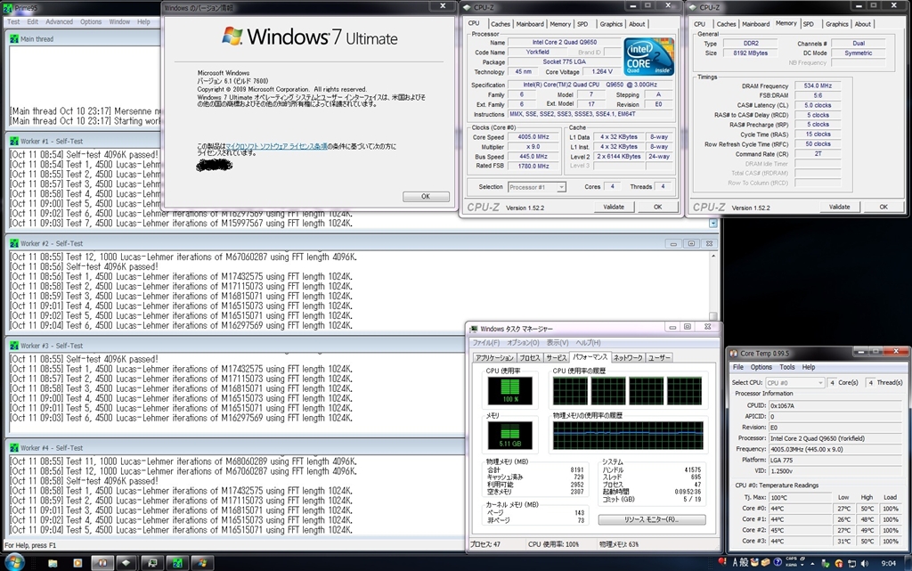Open Prime95 Advanced menu

pos(60,22)
